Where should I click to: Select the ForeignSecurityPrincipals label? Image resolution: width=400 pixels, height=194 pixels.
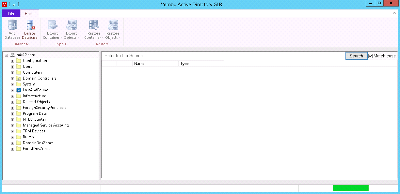coord(44,108)
